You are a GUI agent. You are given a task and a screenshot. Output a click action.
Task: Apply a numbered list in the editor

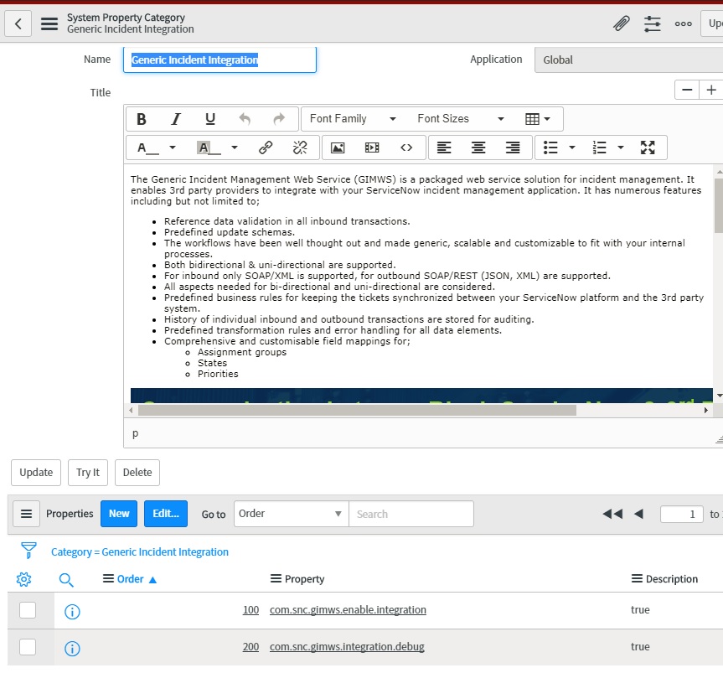tap(599, 148)
